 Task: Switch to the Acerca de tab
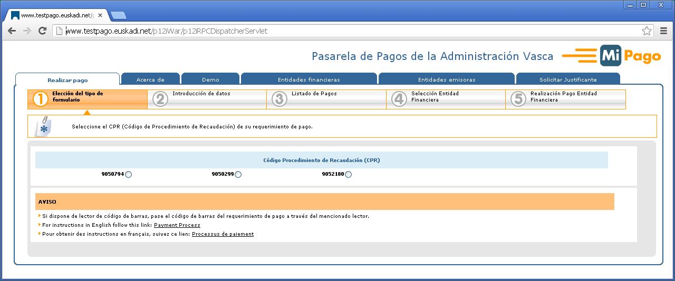150,79
